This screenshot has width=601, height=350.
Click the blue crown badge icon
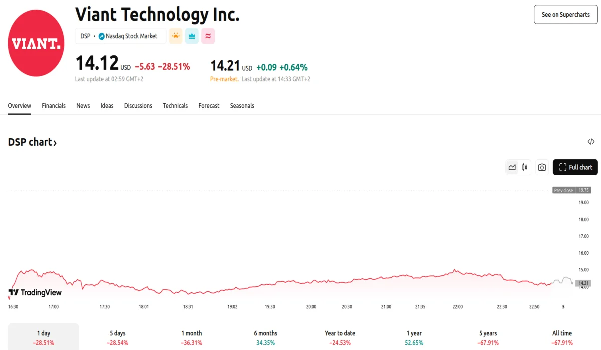click(x=192, y=36)
